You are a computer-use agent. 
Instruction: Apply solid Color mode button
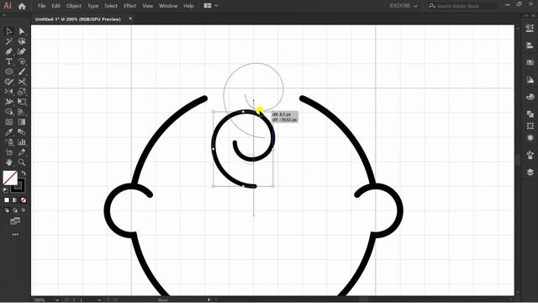coord(7,200)
